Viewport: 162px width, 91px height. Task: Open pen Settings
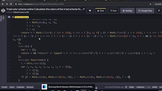pos(127,11)
